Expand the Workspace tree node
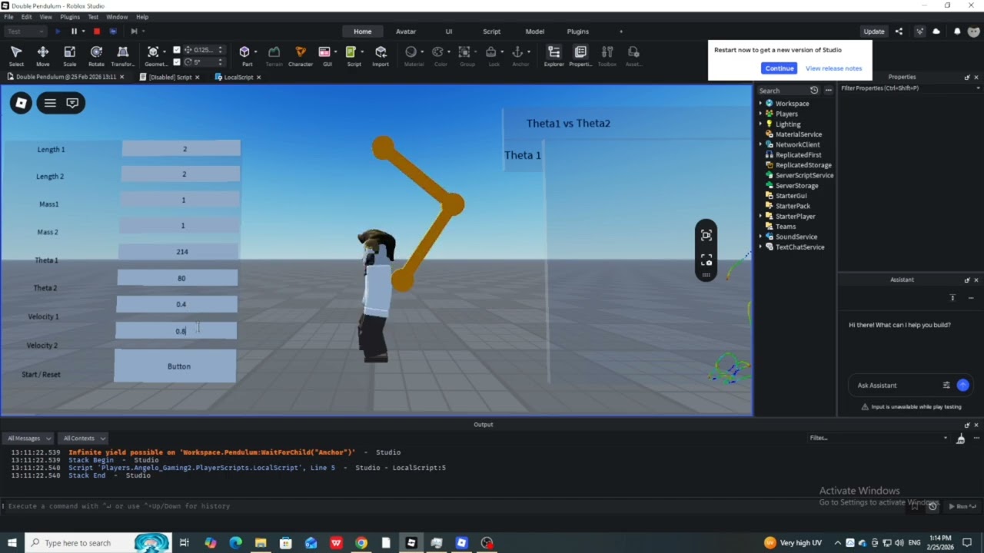The image size is (984, 553). [760, 104]
